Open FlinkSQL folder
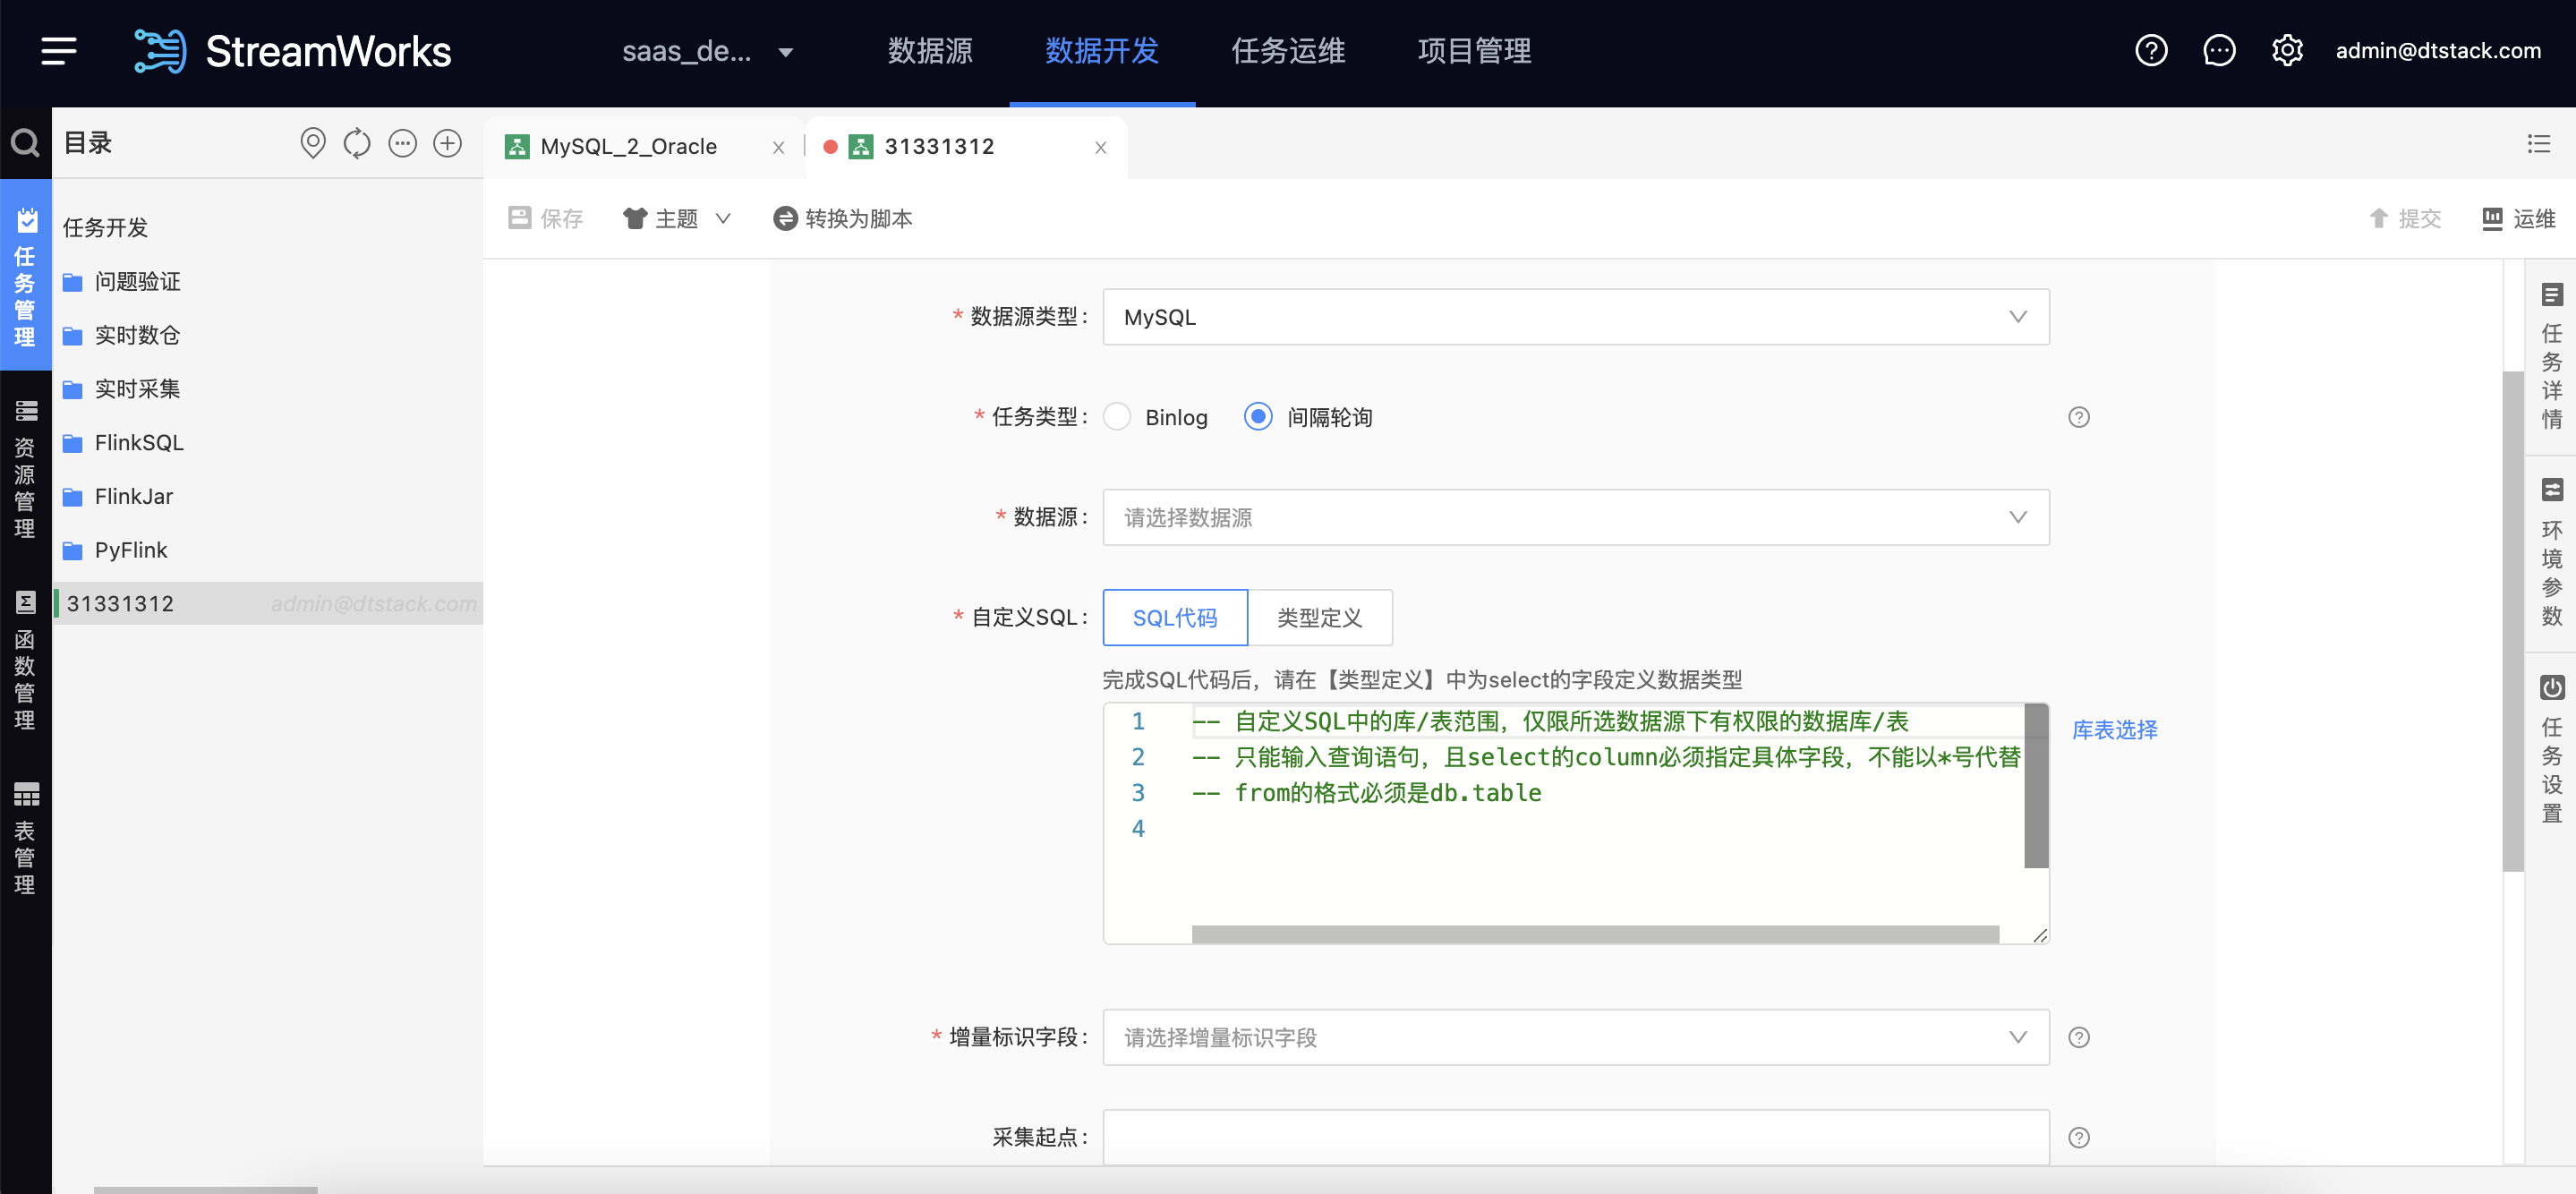The image size is (2576, 1194). (x=139, y=443)
